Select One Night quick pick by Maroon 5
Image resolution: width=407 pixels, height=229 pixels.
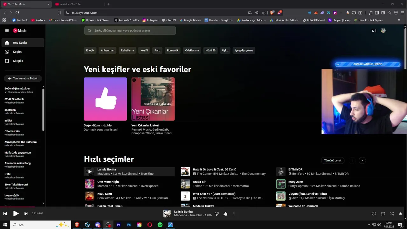[129, 184]
